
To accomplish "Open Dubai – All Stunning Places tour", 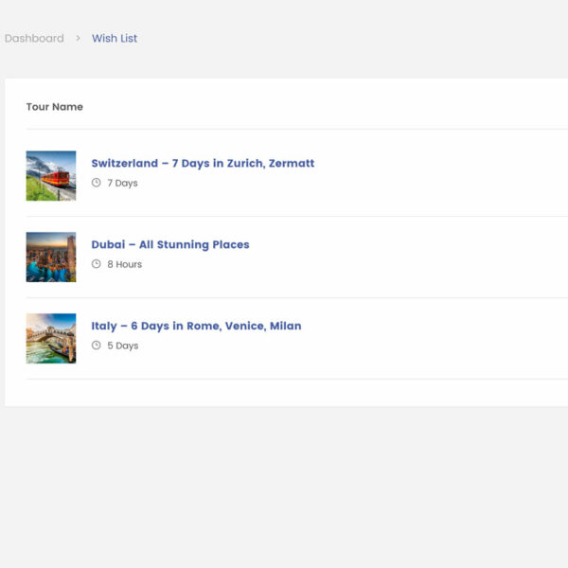I will [170, 244].
